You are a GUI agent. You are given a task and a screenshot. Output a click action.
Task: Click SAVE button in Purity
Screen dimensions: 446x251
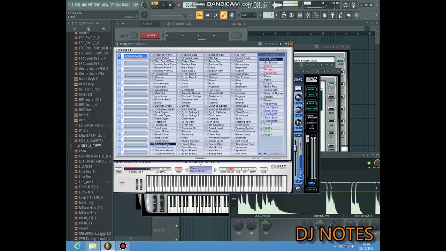coord(263,169)
